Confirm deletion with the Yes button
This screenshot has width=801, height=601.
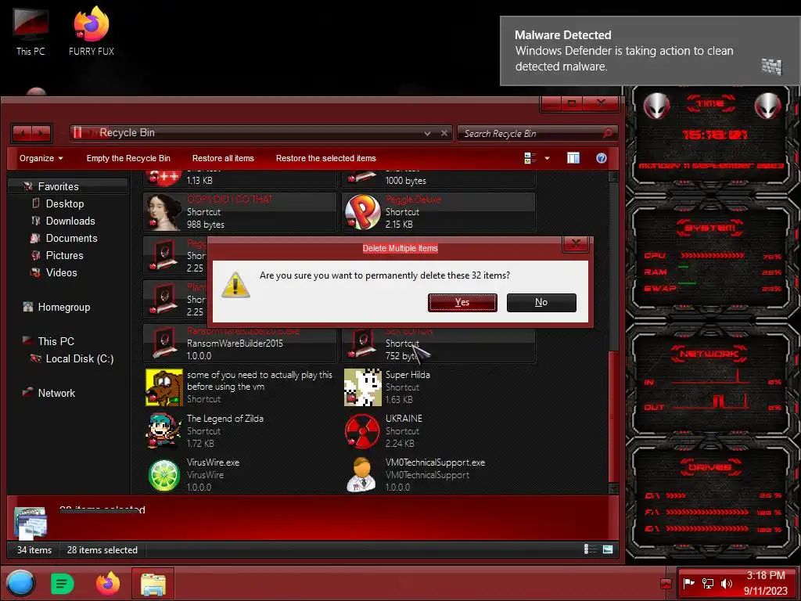pos(462,302)
